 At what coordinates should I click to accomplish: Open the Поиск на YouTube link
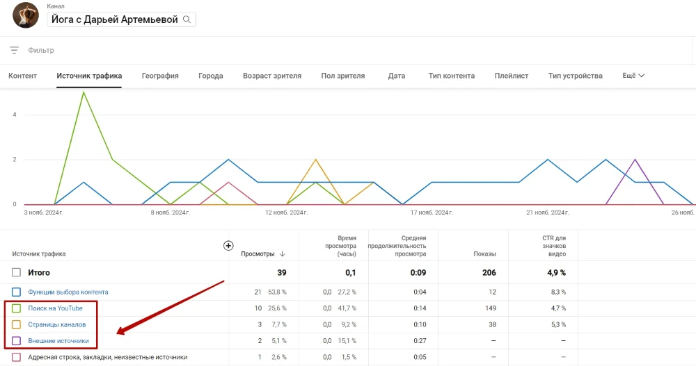click(x=55, y=308)
